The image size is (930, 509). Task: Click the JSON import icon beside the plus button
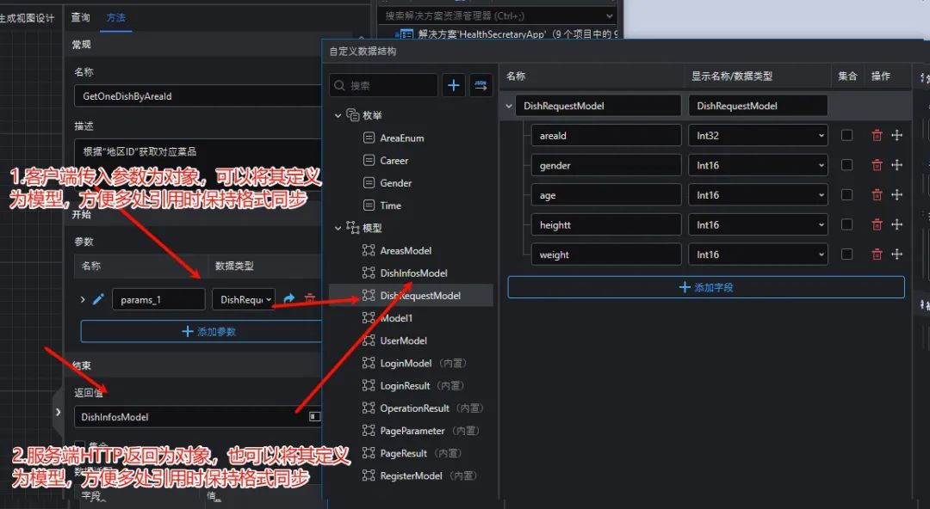tap(480, 85)
